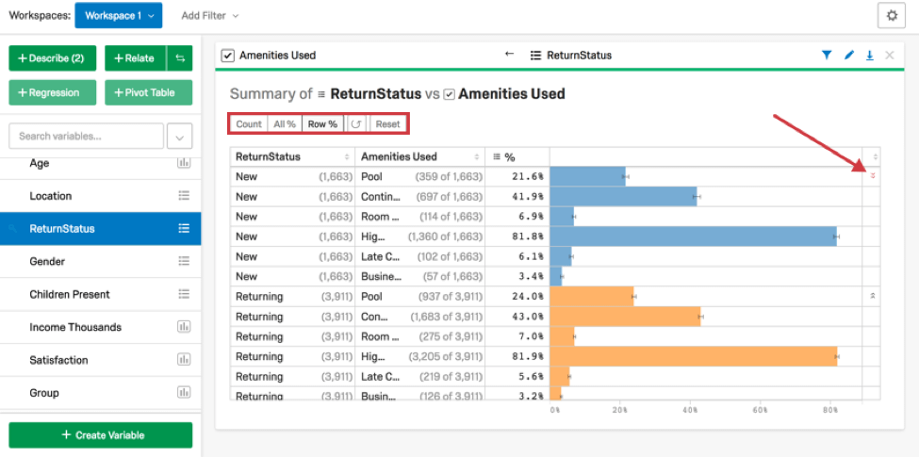
Task: Click the settings gear icon
Action: click(x=892, y=16)
